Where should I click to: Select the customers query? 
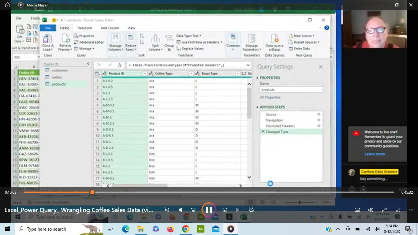click(x=60, y=70)
